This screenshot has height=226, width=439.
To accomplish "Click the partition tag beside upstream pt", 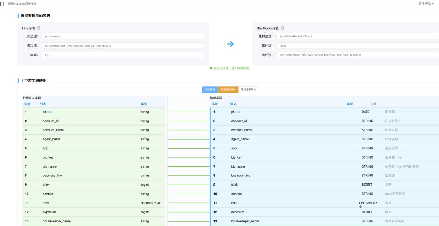I will point(49,112).
